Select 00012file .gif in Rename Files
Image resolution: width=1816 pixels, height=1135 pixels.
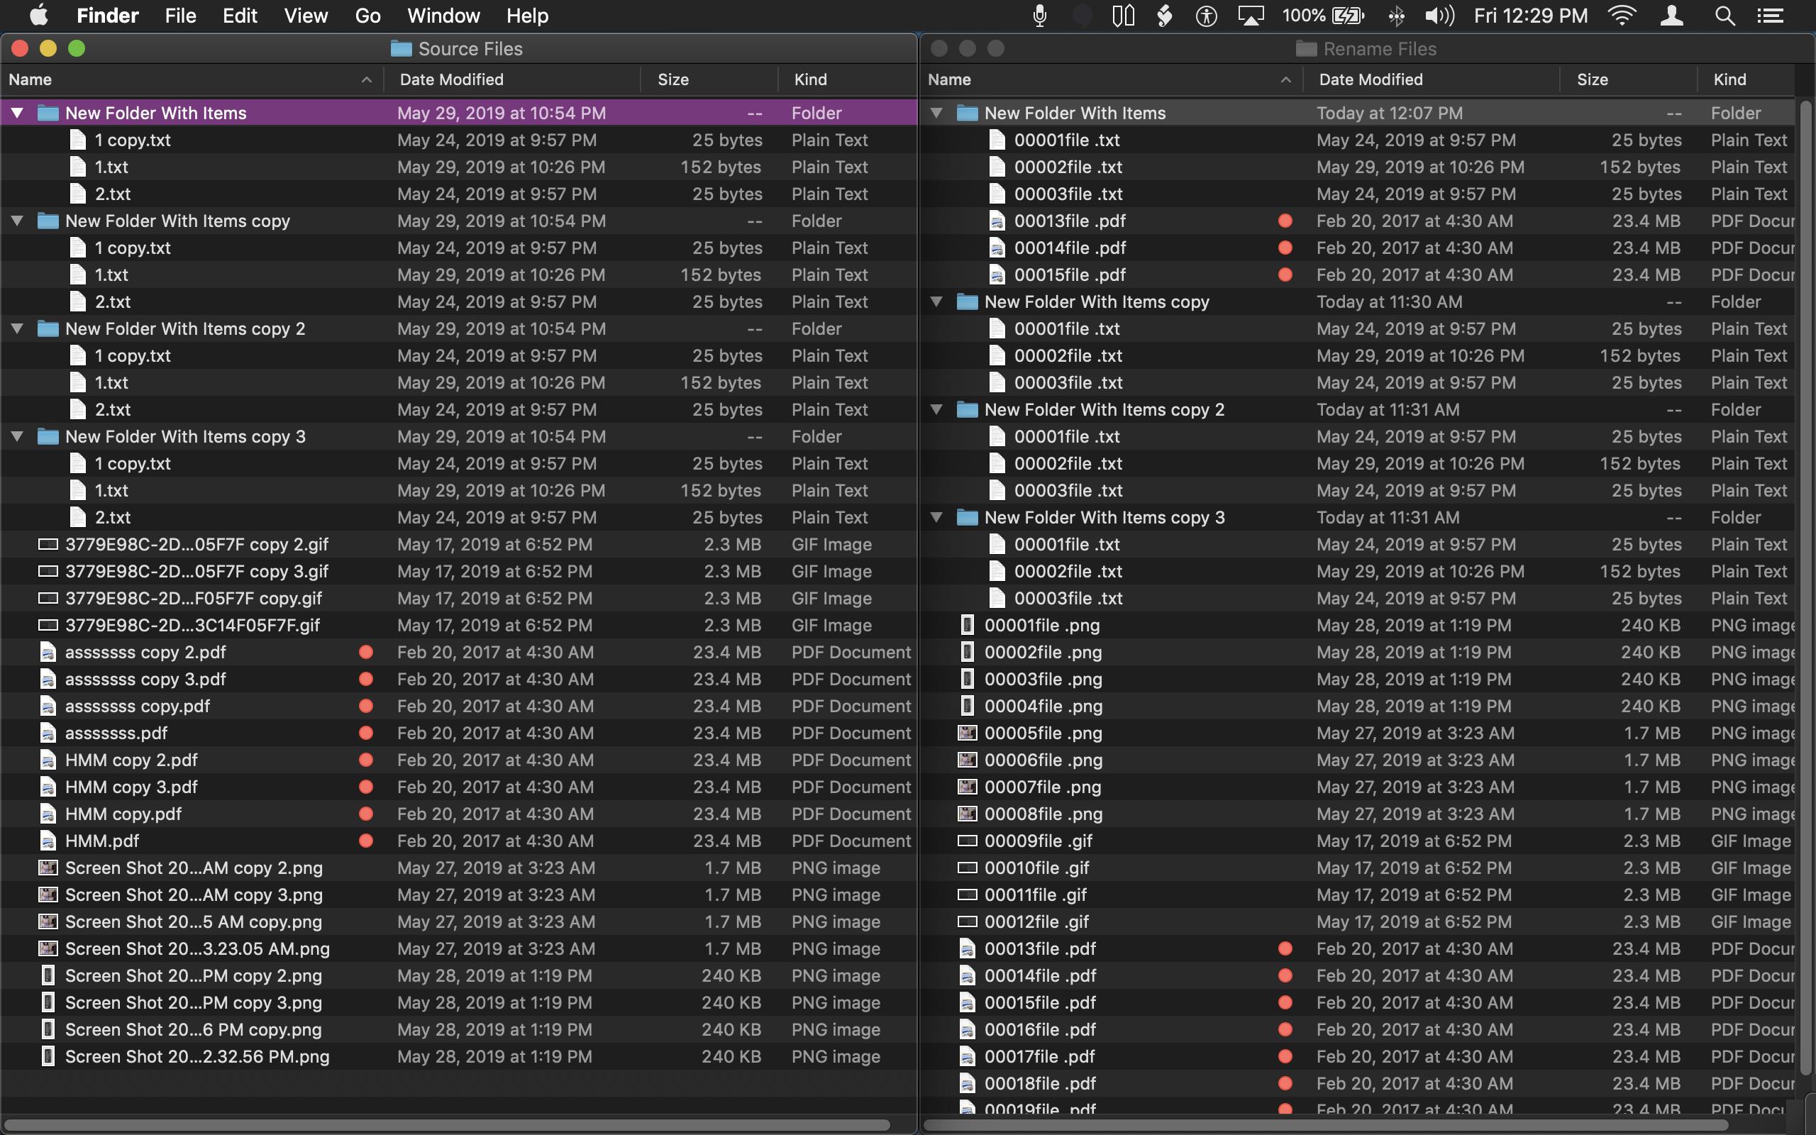pyautogui.click(x=1358, y=921)
